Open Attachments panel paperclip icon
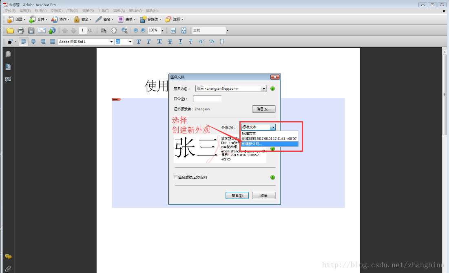 (8, 269)
